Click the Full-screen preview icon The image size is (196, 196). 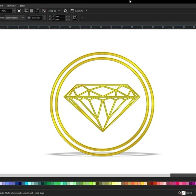point(19,11)
